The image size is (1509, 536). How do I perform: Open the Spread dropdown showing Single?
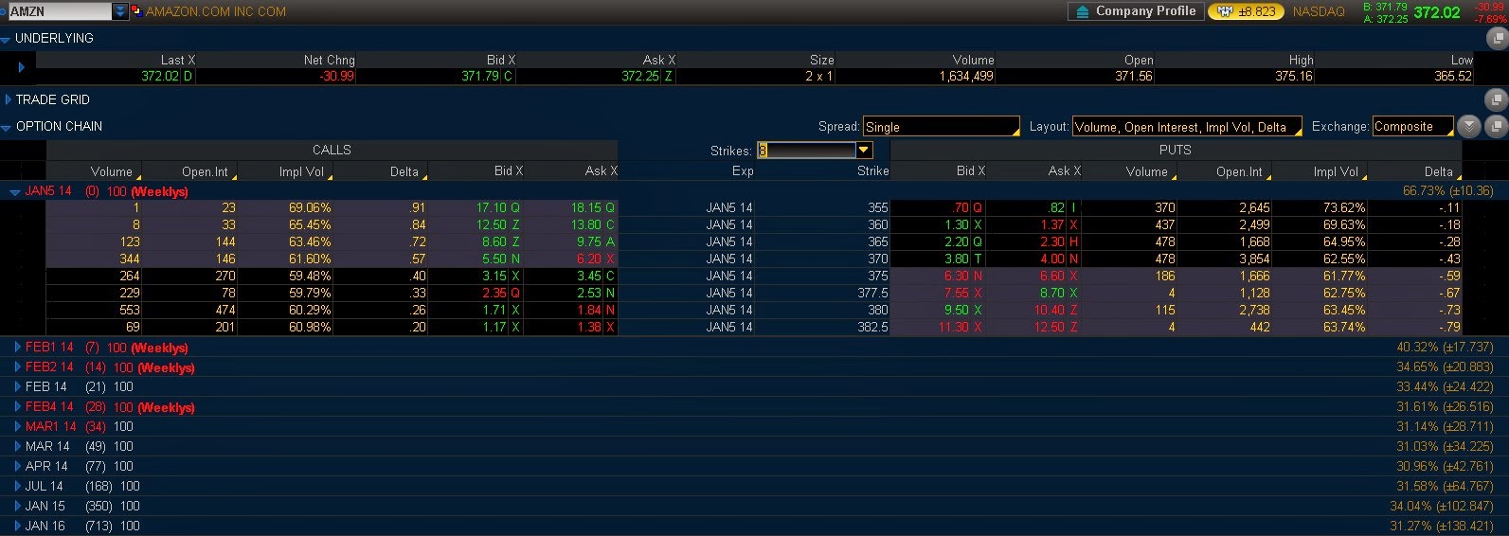pos(942,127)
